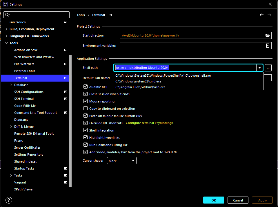Image resolution: width=278 pixels, height=207 pixels.
Task: Click the project-level icon next to Terminal breadcrumb
Action: click(110, 15)
